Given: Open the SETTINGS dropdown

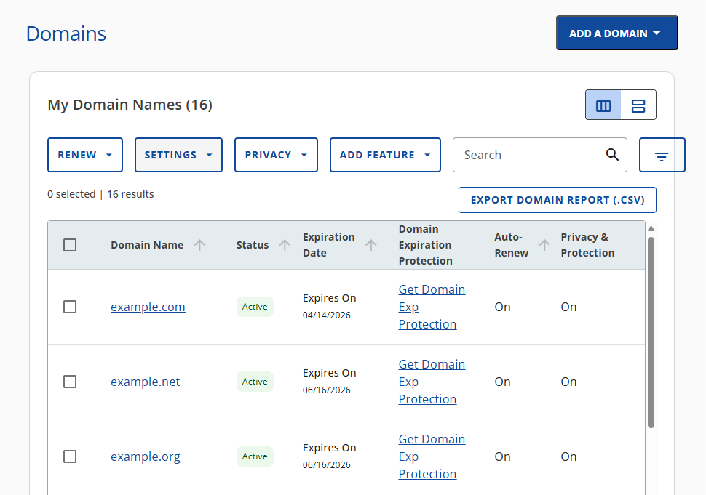Looking at the screenshot, I should tap(178, 154).
